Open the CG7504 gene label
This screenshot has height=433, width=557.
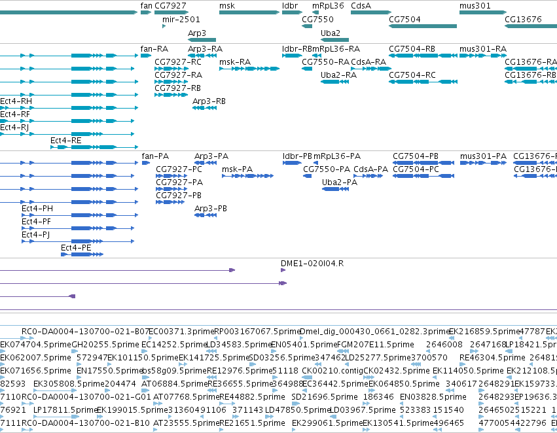click(x=404, y=19)
